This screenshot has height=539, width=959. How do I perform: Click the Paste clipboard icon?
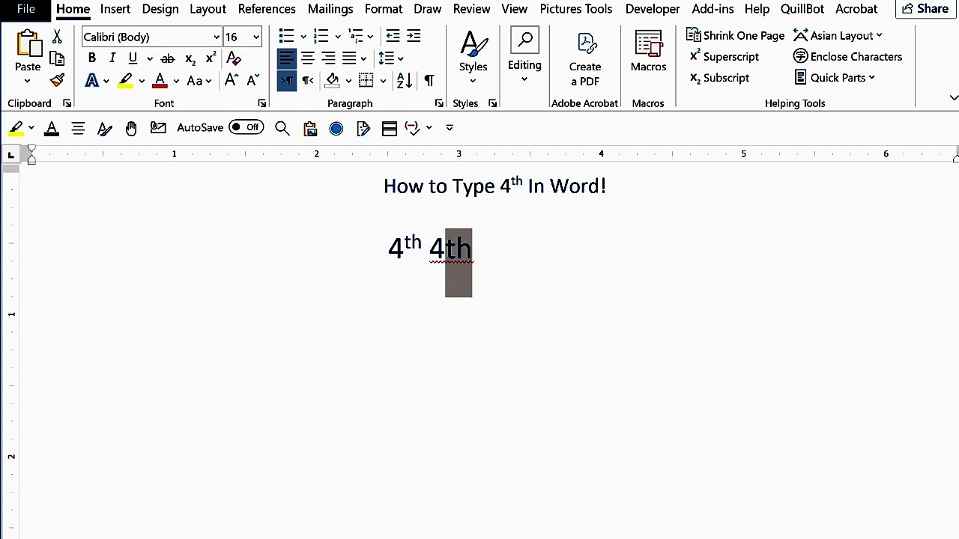[x=28, y=45]
